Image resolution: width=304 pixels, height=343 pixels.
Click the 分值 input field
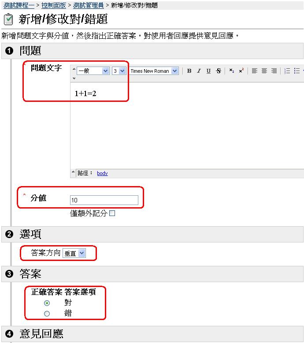[104, 201]
